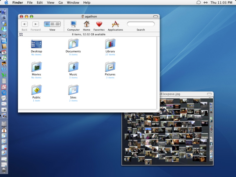Click the Back navigation button
The image size is (236, 177).
pos(24,24)
